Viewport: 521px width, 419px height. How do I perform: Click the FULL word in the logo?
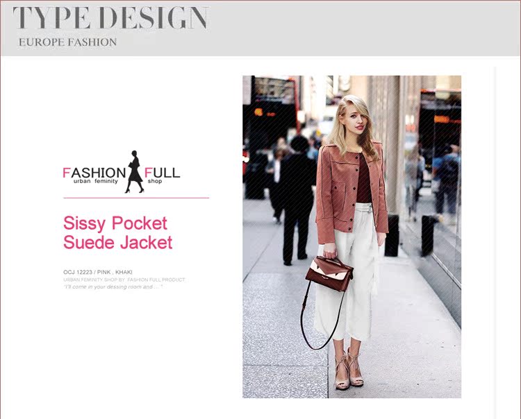click(162, 173)
